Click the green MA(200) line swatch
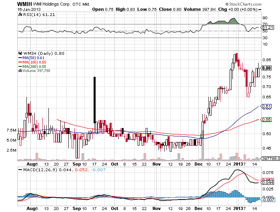Viewport: 280px width, 212px height. coord(20,67)
